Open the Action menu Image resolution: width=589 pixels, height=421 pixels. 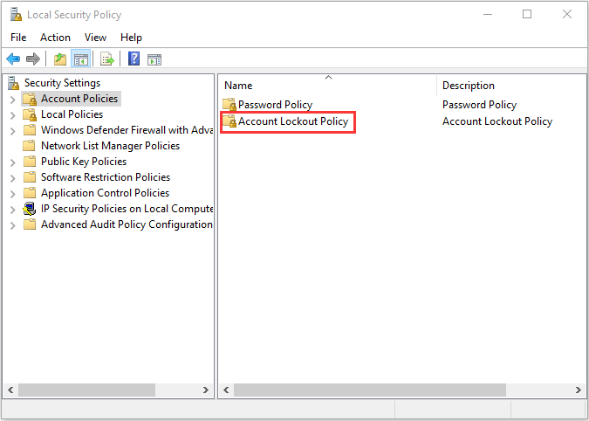[x=55, y=38]
